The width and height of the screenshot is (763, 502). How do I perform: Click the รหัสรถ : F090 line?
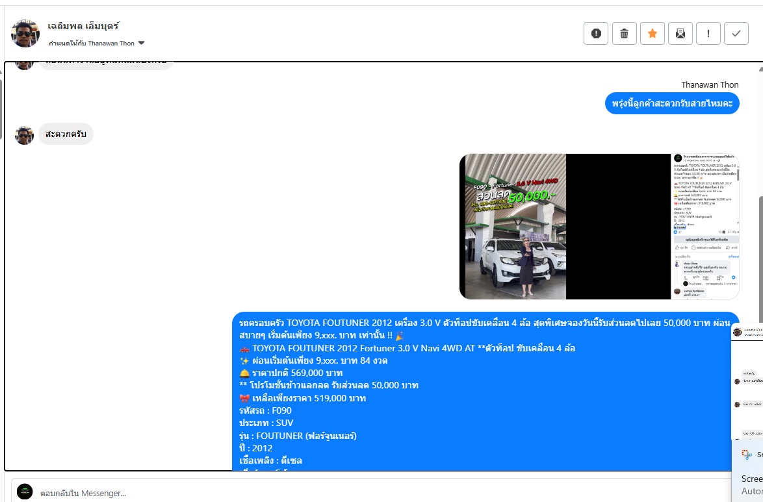(x=265, y=410)
